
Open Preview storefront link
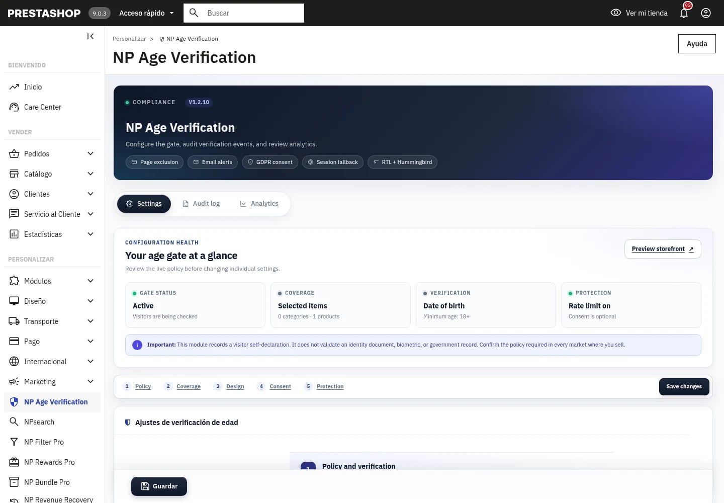pos(663,249)
